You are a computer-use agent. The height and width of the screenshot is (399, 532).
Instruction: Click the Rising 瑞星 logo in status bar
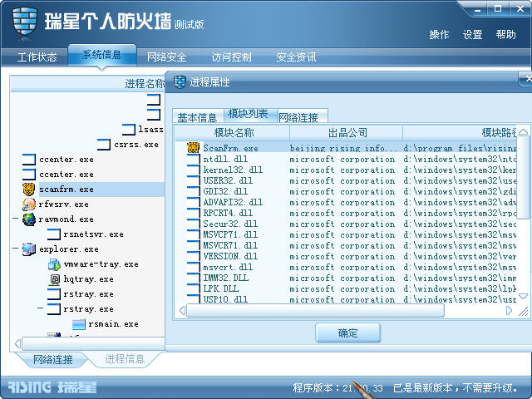52,387
